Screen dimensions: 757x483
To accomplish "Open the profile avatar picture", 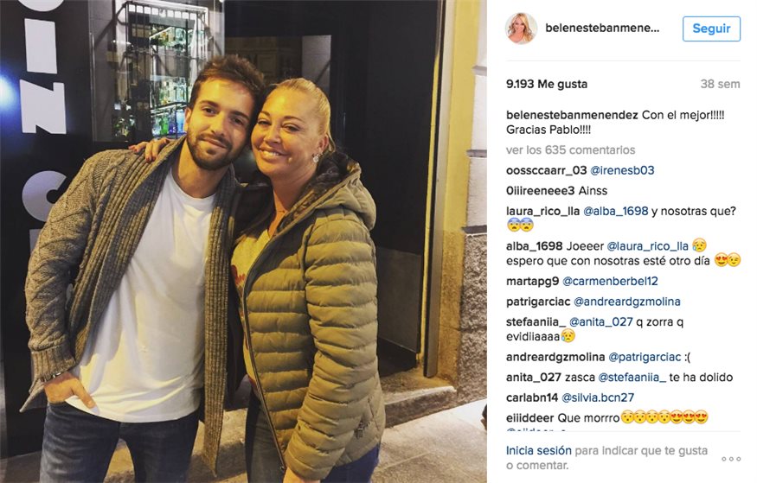I will click(522, 29).
